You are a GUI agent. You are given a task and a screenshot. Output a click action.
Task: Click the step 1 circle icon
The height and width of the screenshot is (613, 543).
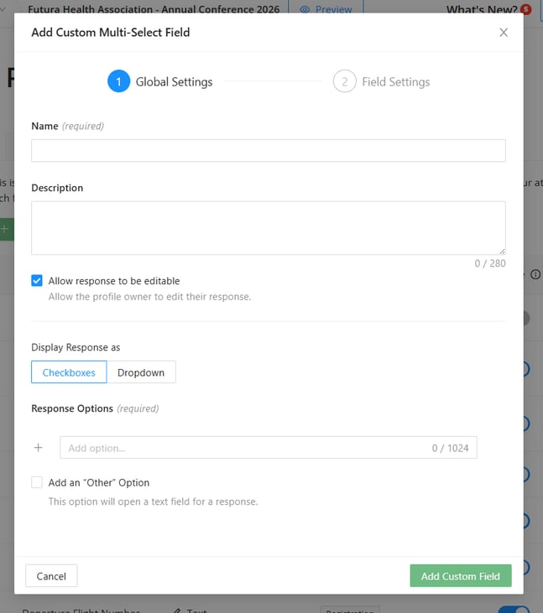click(x=118, y=81)
